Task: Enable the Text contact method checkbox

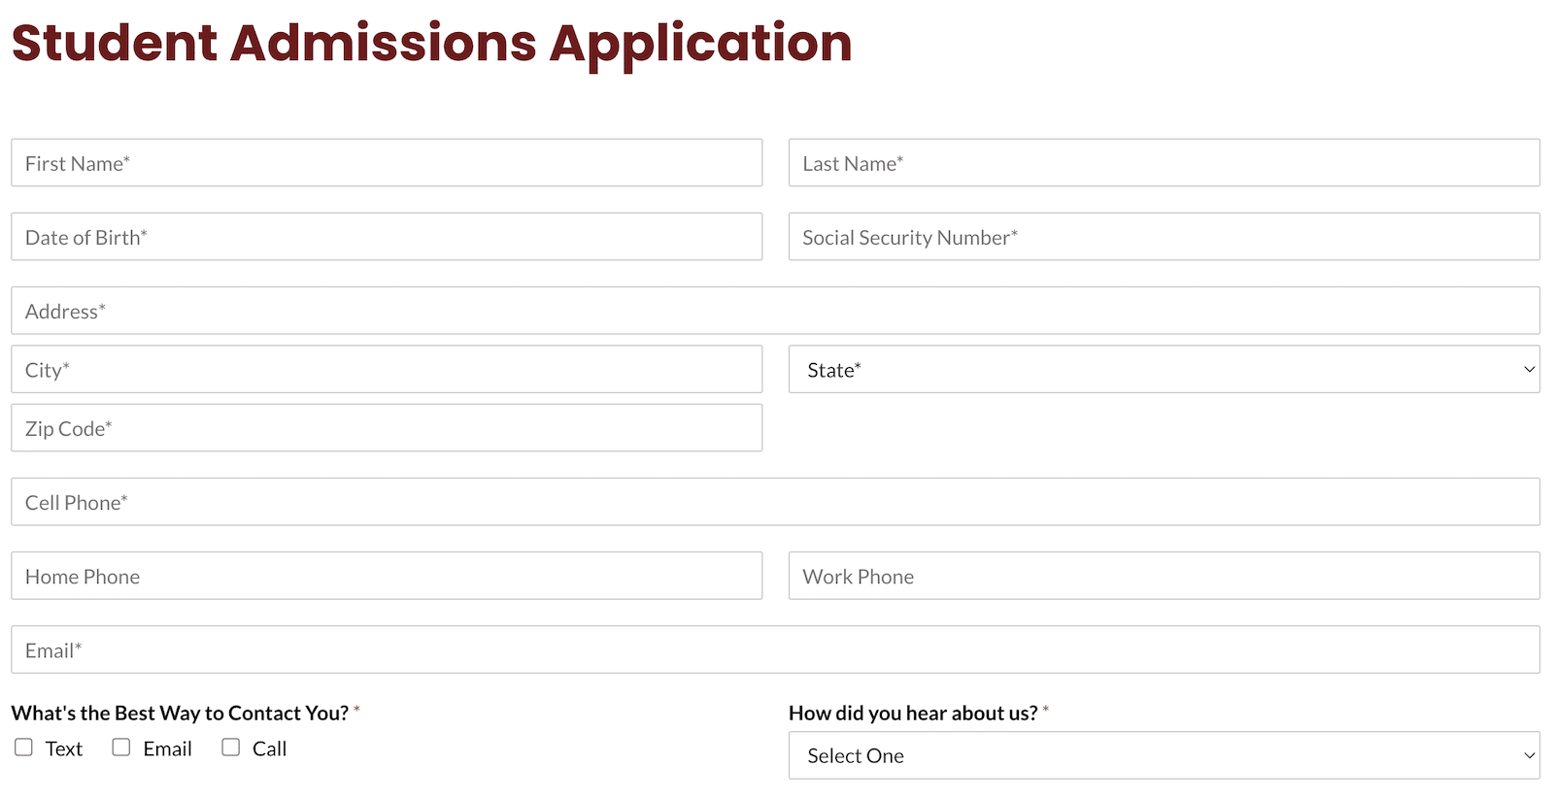Action: (23, 747)
